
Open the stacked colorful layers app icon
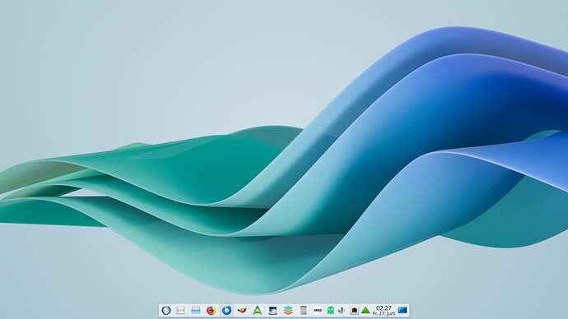[x=288, y=310]
